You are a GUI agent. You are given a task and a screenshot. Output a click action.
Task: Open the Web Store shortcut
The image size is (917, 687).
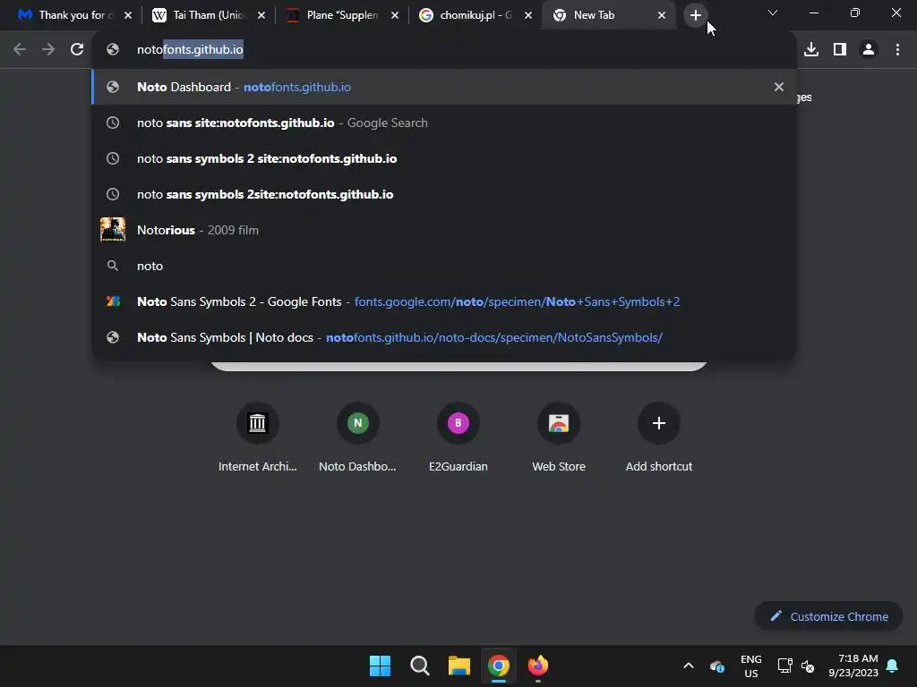[x=559, y=437]
